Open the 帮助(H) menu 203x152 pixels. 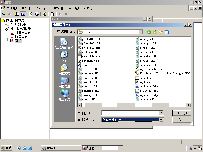pos(88,8)
